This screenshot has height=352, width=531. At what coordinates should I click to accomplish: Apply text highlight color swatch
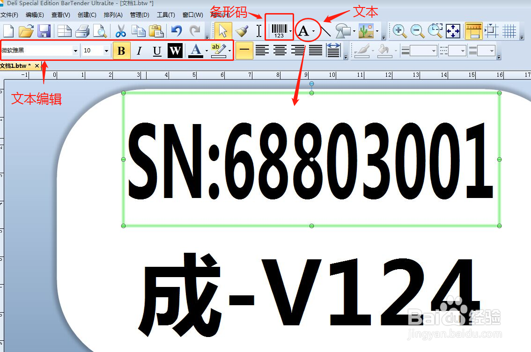pyautogui.click(x=219, y=51)
